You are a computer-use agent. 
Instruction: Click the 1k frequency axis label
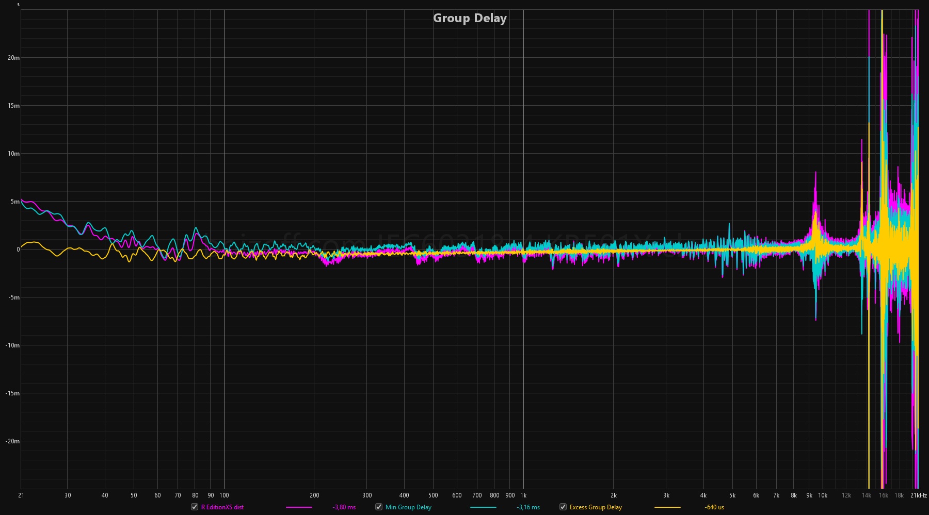pos(523,495)
